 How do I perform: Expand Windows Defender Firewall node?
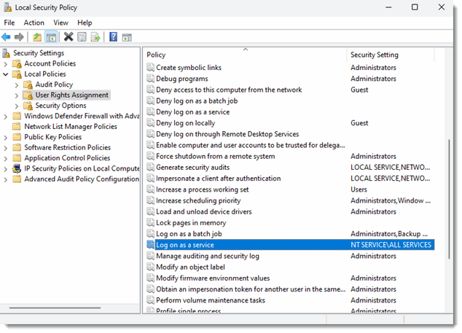[x=6, y=117]
